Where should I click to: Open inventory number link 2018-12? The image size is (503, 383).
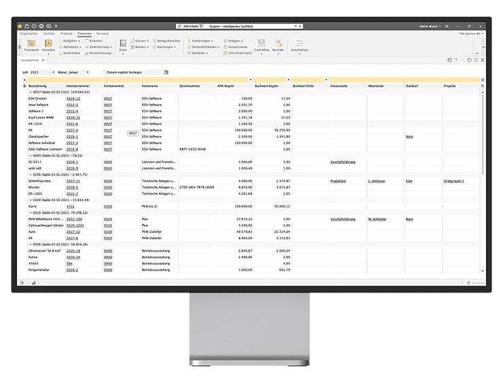[73, 99]
